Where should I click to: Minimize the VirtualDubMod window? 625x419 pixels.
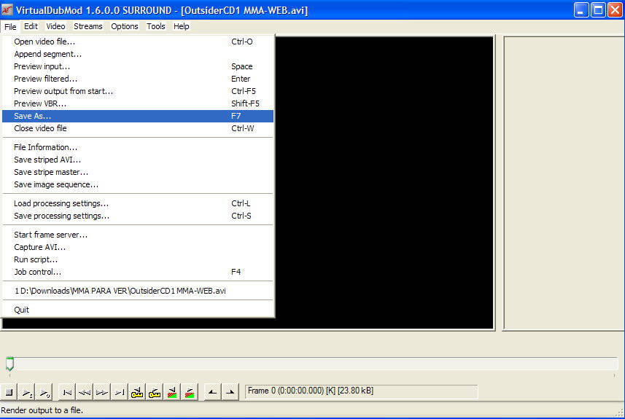(x=581, y=10)
